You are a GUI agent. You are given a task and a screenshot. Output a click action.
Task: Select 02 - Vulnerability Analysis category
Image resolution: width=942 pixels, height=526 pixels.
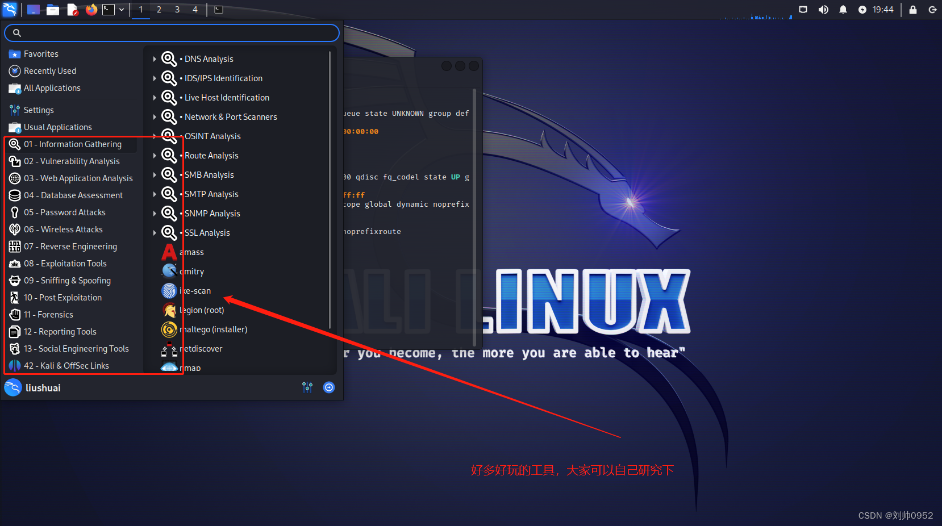pos(71,161)
